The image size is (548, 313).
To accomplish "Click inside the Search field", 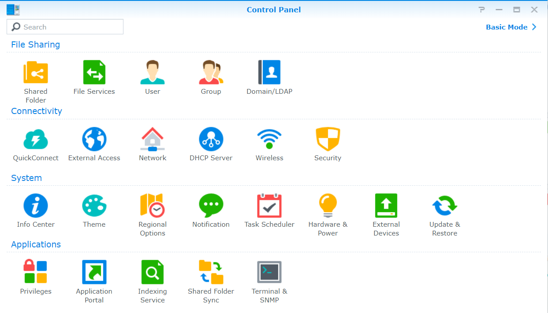I will [65, 27].
